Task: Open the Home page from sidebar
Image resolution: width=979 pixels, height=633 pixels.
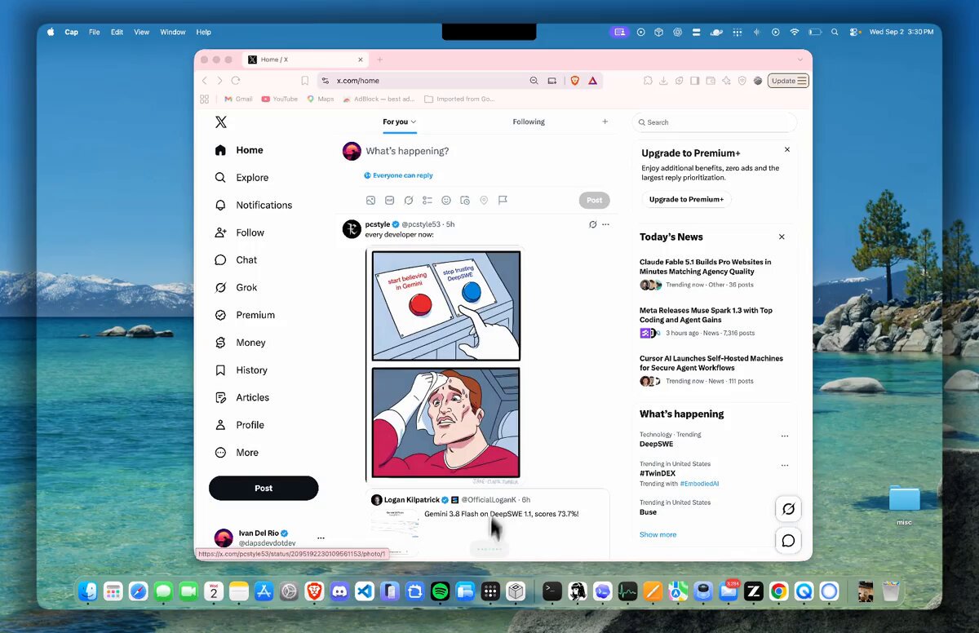Action: pyautogui.click(x=239, y=150)
